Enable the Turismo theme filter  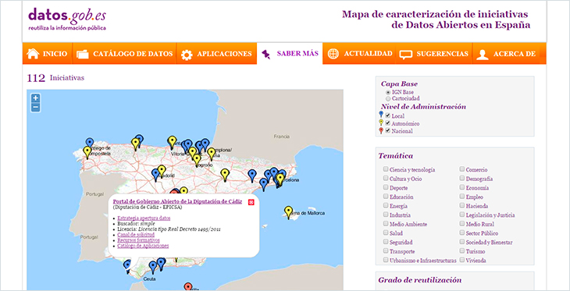pos(462,251)
